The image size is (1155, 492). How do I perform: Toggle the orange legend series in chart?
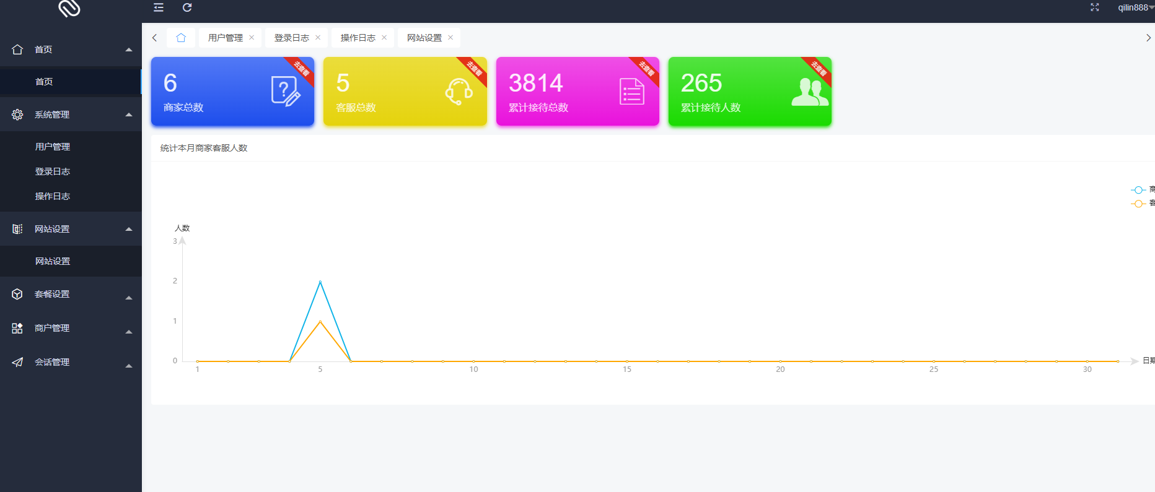1138,204
